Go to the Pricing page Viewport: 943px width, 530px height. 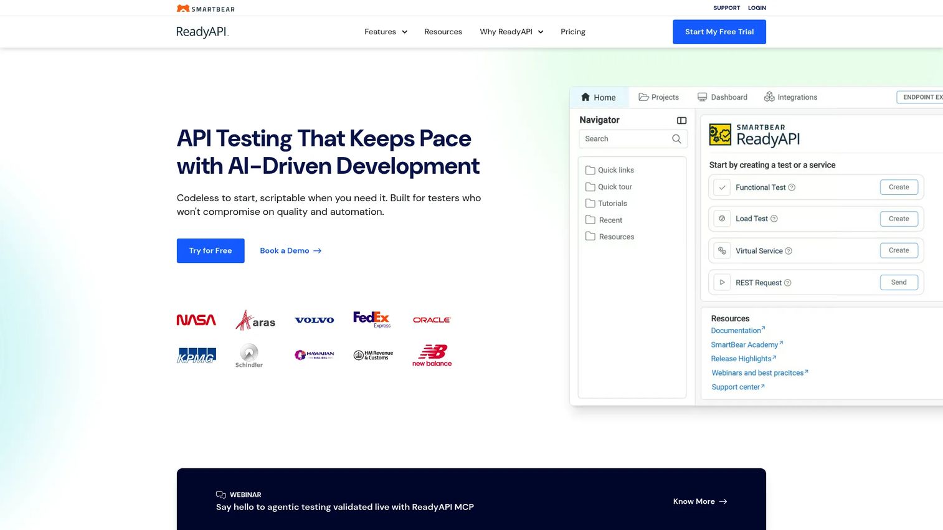pos(573,32)
